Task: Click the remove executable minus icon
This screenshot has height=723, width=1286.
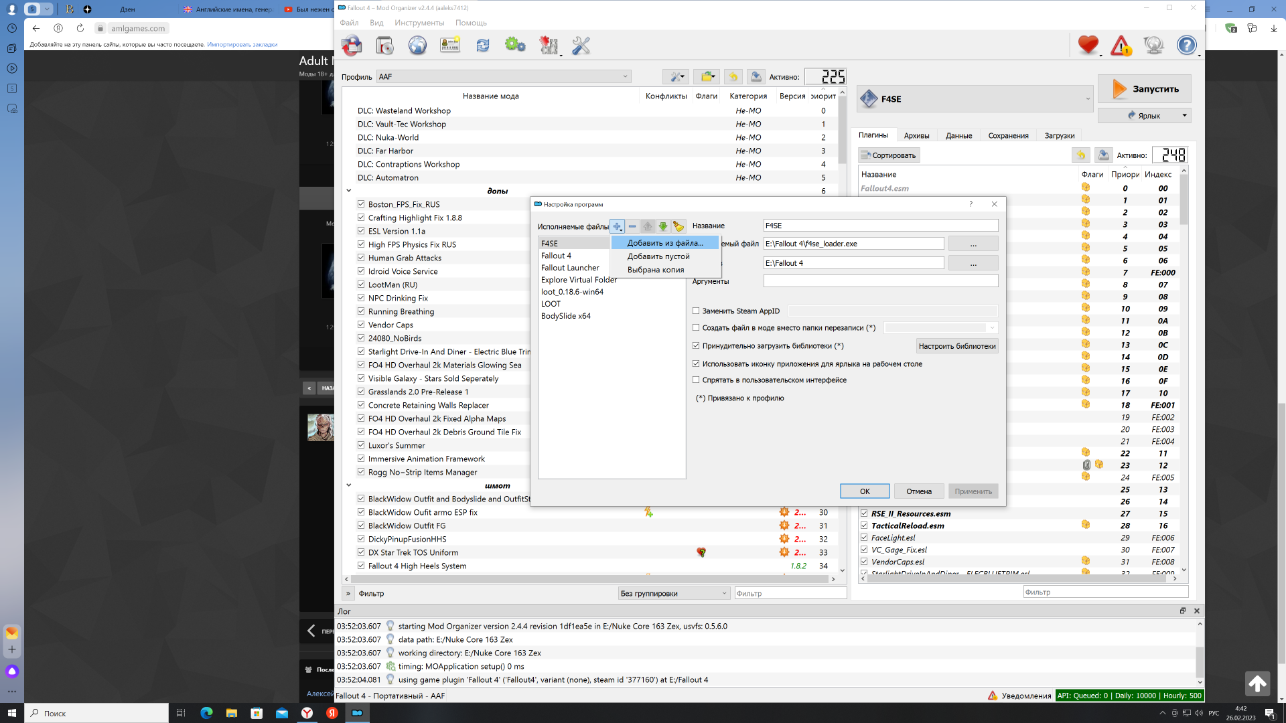Action: point(632,226)
